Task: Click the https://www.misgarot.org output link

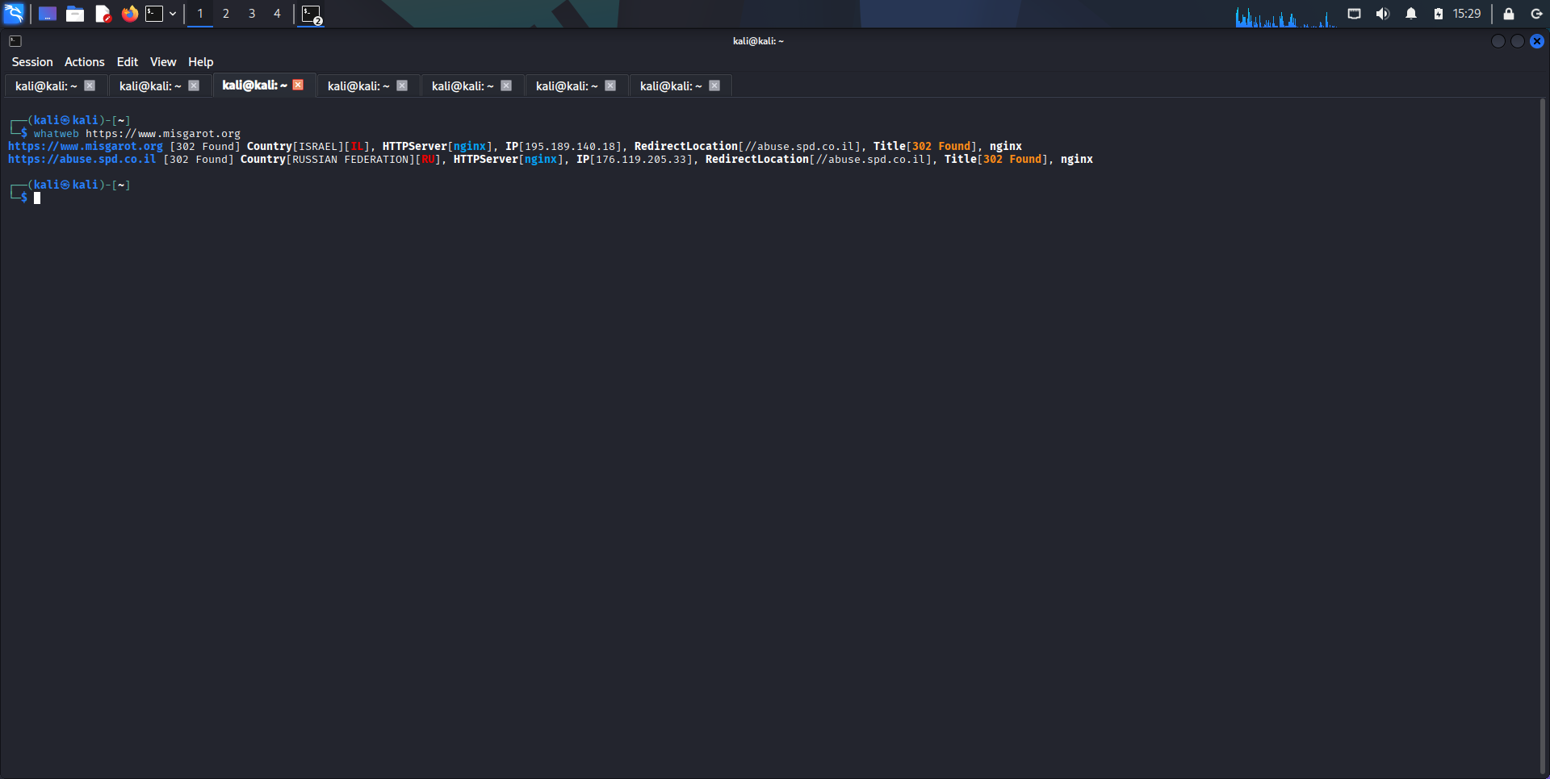Action: [x=86, y=146]
